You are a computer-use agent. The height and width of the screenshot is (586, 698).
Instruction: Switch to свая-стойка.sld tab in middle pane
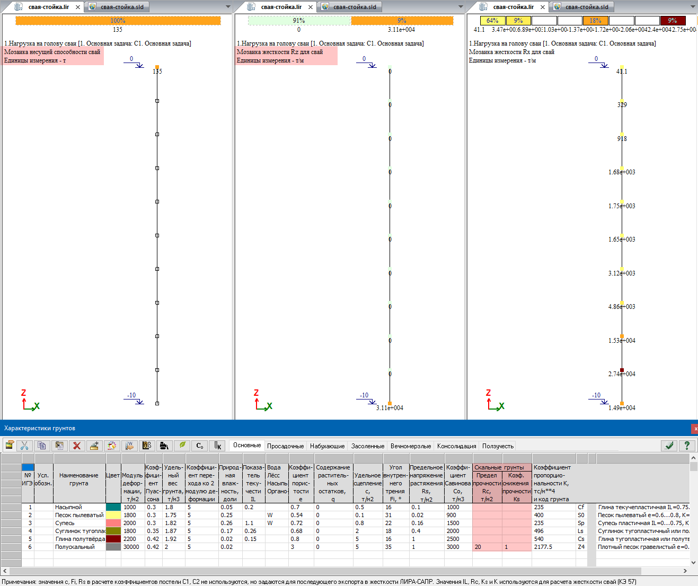click(x=354, y=7)
